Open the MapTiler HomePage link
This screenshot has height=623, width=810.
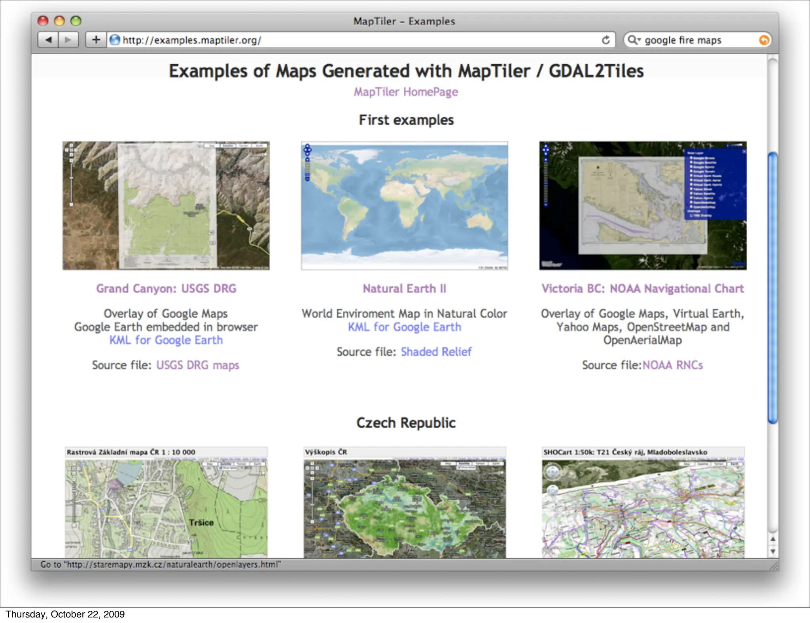point(406,92)
